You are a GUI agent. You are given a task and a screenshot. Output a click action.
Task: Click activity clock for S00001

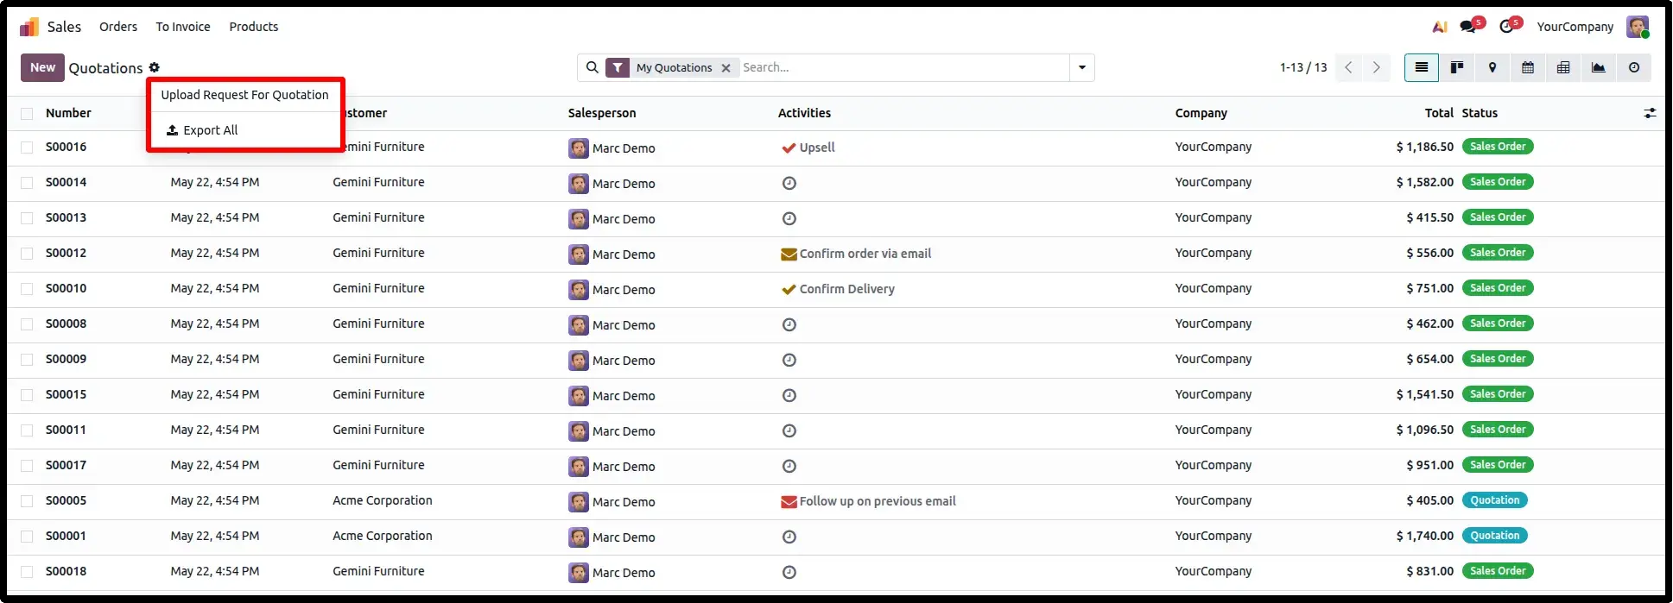coord(789,537)
